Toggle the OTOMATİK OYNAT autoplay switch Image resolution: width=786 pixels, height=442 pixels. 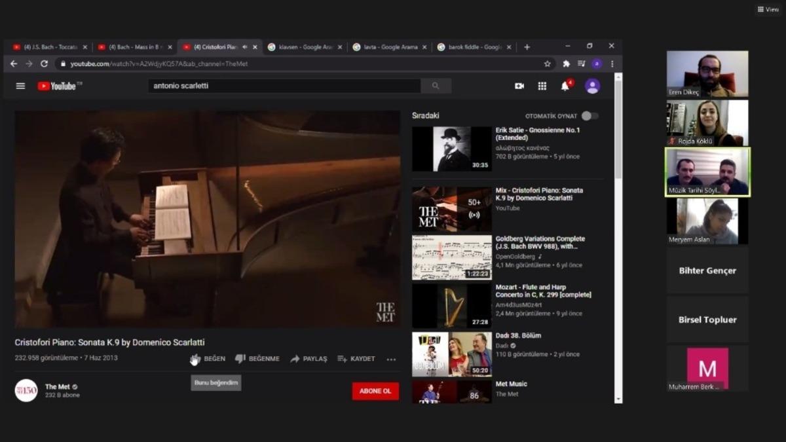[588, 115]
